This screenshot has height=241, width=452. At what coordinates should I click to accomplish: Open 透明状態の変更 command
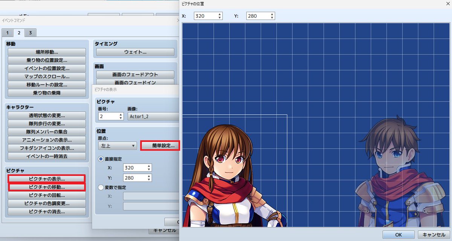[x=47, y=115]
